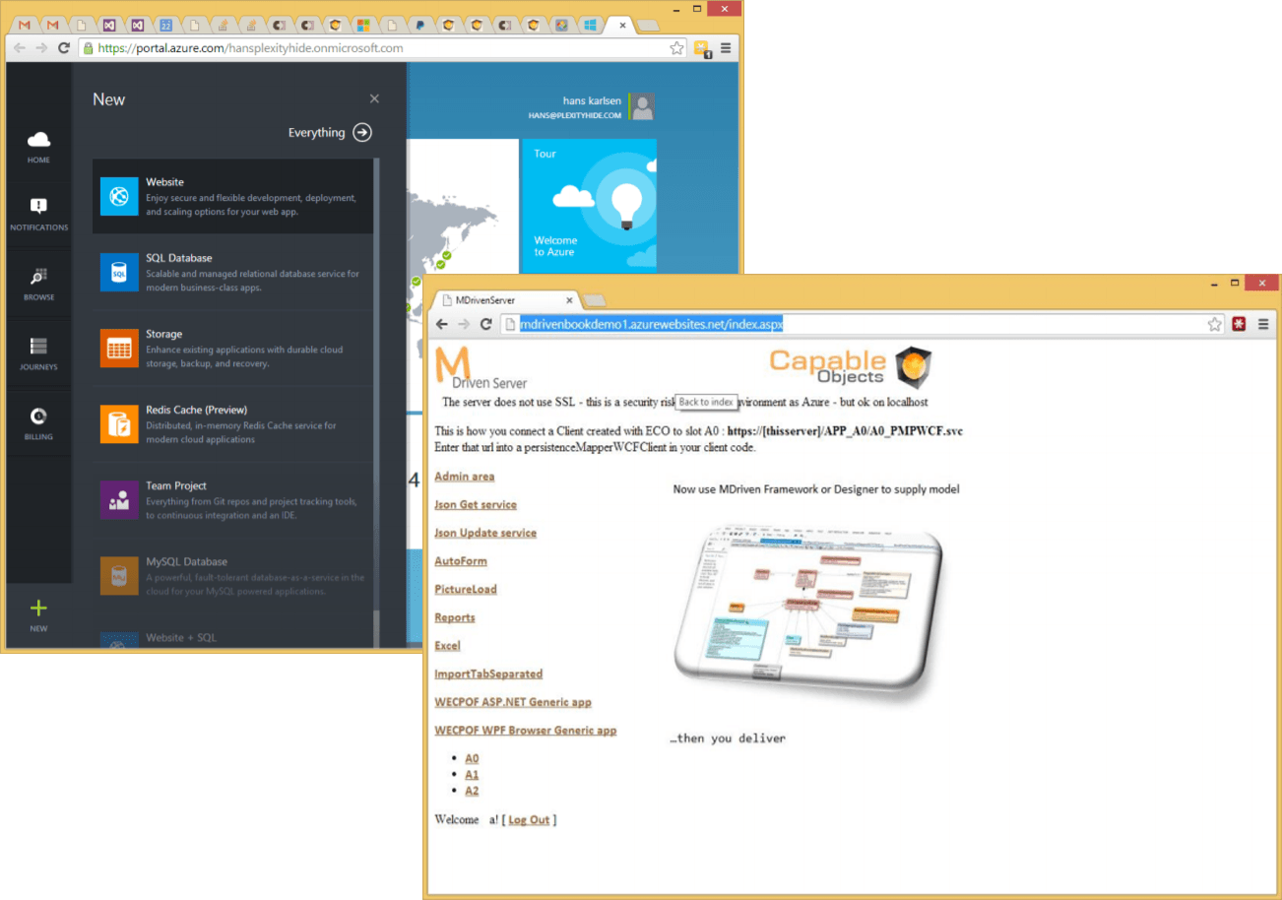Close the New blade with X
The width and height of the screenshot is (1282, 900).
(374, 98)
